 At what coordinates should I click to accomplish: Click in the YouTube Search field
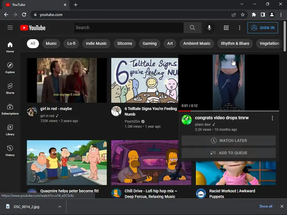point(129,28)
